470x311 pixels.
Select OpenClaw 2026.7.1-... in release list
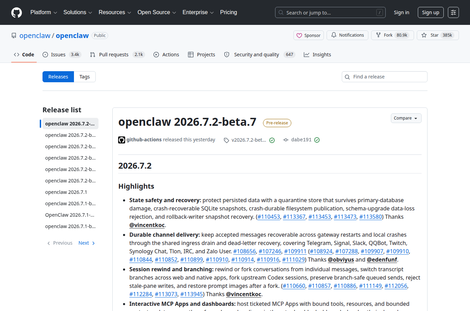[x=70, y=215]
